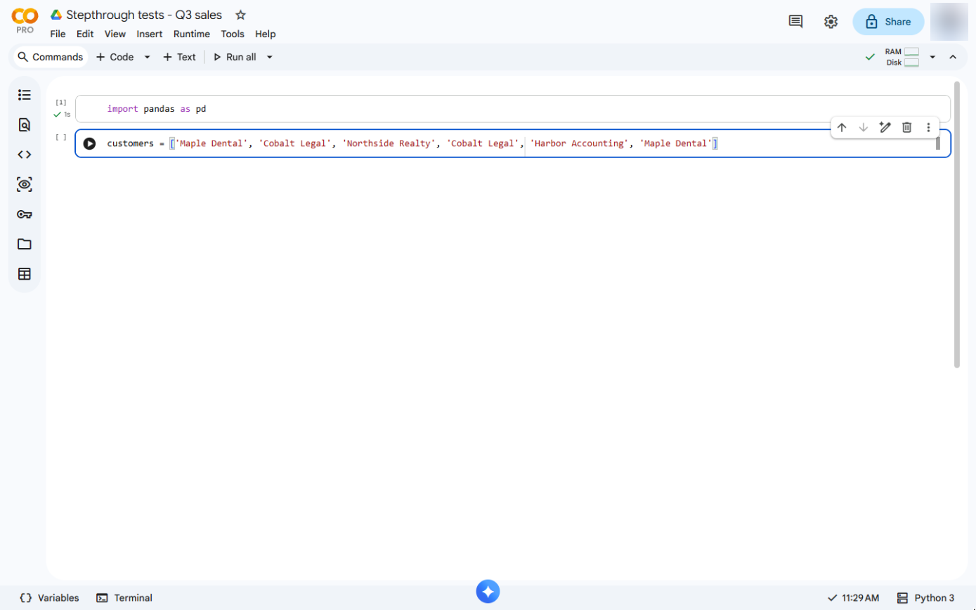Expand the Run all dropdown arrow

tap(269, 57)
